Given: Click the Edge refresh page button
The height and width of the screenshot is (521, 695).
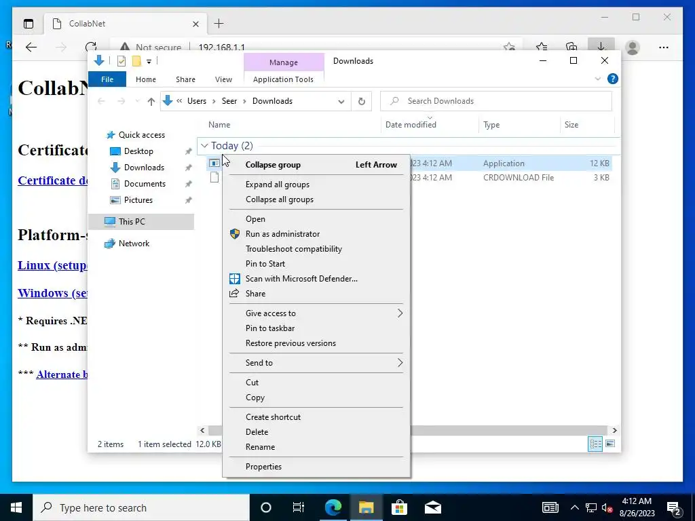Looking at the screenshot, I should 91,47.
